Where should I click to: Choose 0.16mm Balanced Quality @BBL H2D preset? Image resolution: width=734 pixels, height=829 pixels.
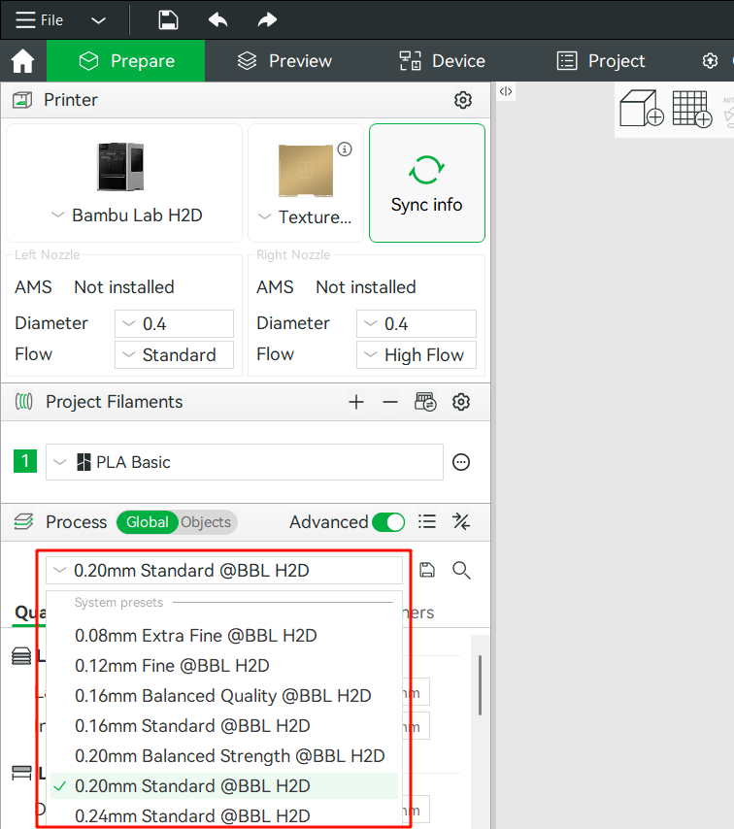[x=223, y=696]
